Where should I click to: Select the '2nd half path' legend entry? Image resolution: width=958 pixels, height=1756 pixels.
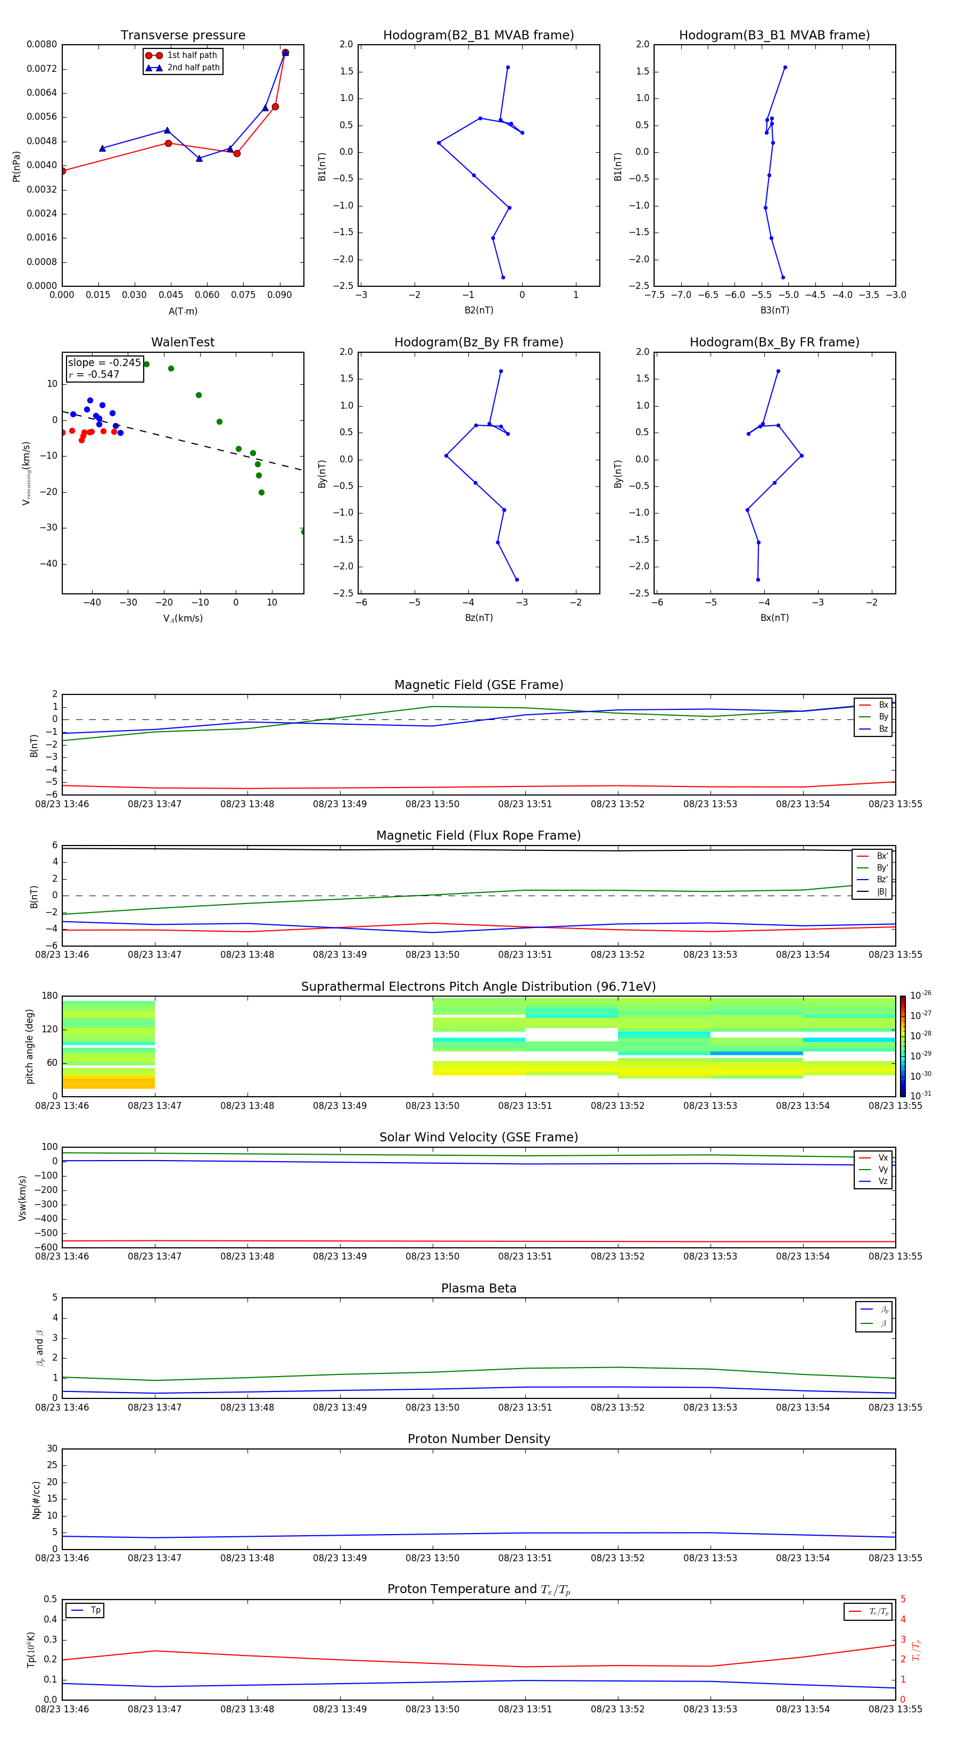tap(183, 68)
